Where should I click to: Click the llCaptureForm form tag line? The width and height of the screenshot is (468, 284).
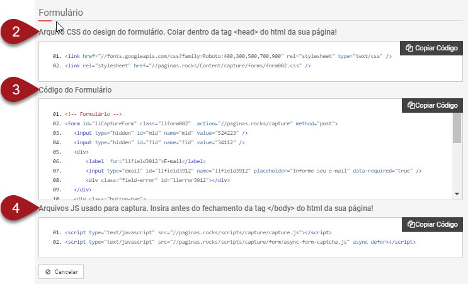[200, 123]
